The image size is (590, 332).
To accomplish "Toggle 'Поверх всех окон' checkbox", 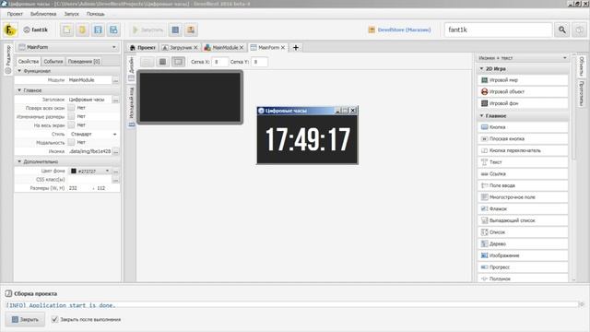I will click(x=71, y=108).
